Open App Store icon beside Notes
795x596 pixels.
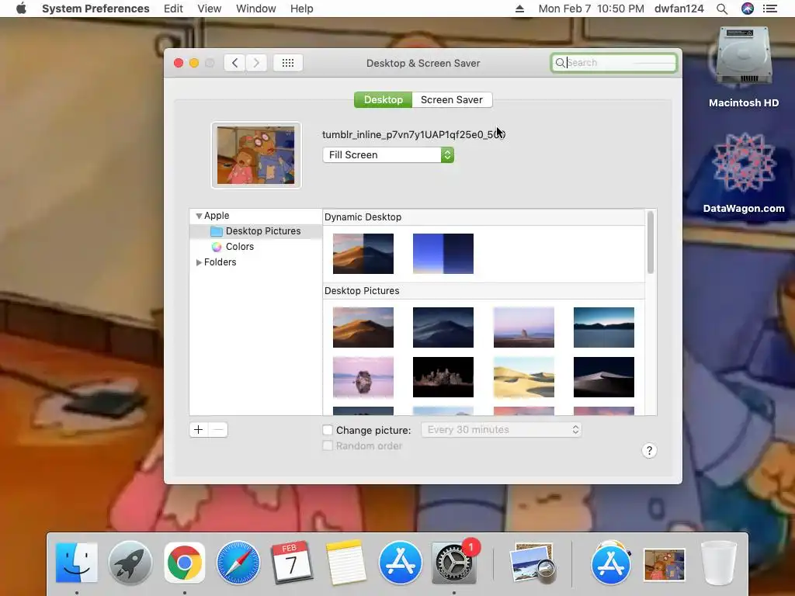pos(400,563)
